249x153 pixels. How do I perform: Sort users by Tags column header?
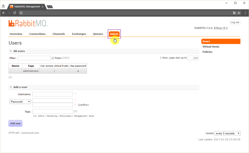click(x=31, y=66)
